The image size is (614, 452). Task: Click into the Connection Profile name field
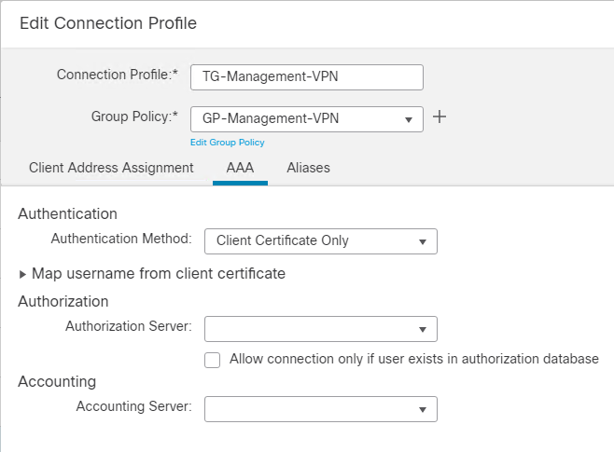(x=306, y=77)
